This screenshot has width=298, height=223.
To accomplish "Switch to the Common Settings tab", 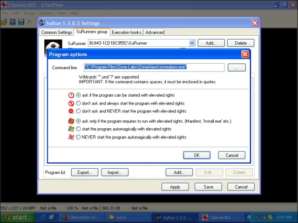I will (56, 32).
